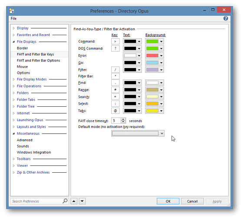Open Go text color dropdown
The width and height of the screenshot is (241, 217).
132,62
